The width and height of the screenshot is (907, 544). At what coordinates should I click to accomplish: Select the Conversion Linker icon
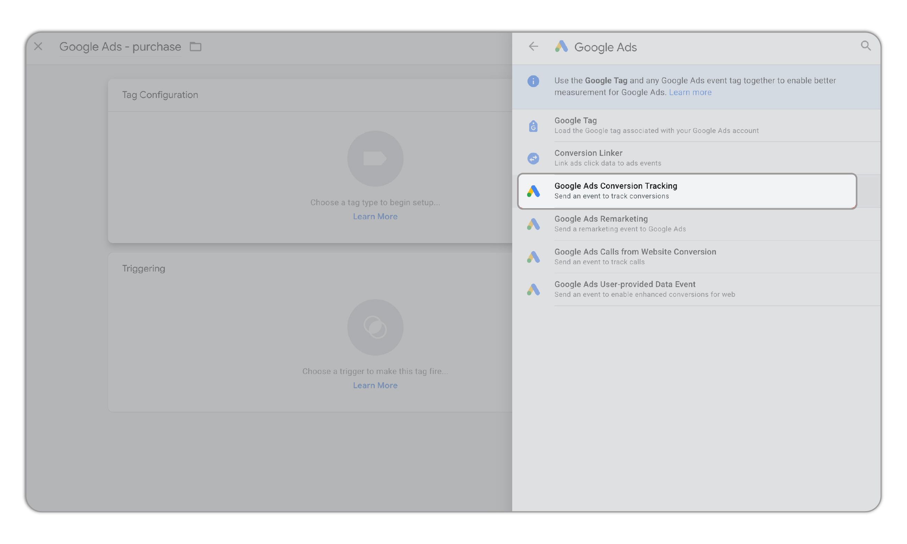click(533, 158)
